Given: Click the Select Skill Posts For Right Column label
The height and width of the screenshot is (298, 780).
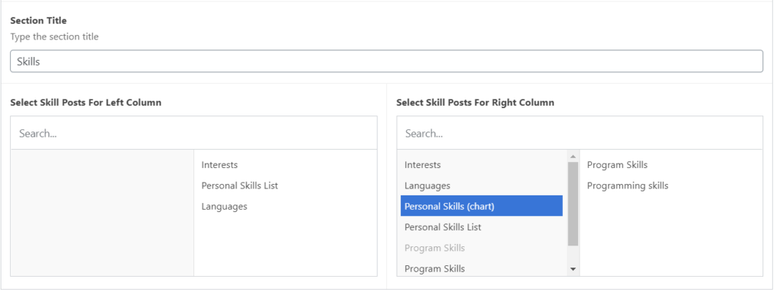Looking at the screenshot, I should pos(475,103).
